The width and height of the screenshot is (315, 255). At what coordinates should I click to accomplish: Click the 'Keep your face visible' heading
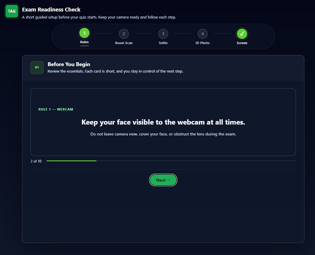163,122
